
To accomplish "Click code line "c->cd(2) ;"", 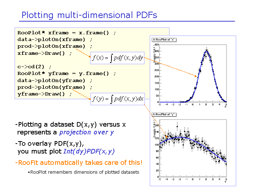I will (x=34, y=67).
